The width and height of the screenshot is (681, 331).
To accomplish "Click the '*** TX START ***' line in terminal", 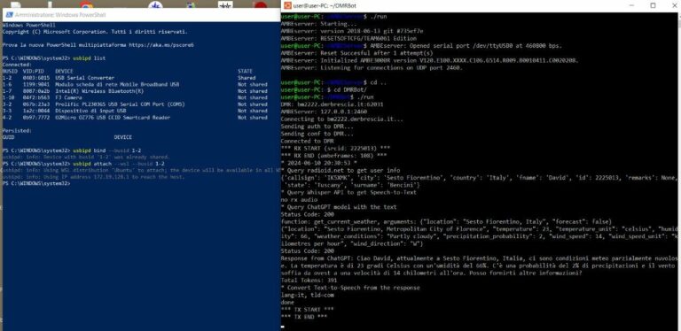I will [x=308, y=310].
